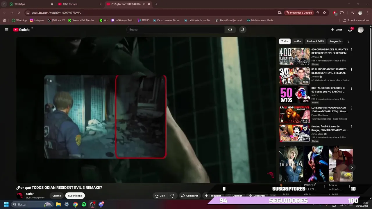Open the more actions ellipsis under video
Screen dimensions: 372x209
pyautogui.click(x=273, y=196)
